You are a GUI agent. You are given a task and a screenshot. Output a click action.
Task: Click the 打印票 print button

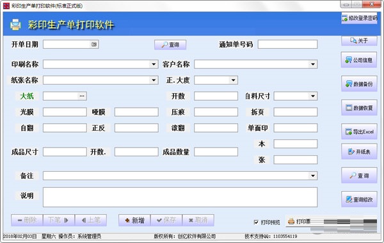(331, 222)
